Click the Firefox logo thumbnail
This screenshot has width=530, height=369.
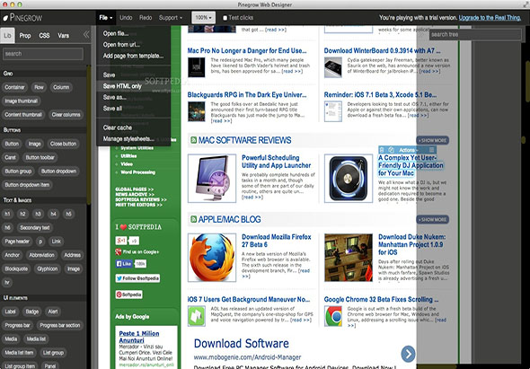(212, 257)
